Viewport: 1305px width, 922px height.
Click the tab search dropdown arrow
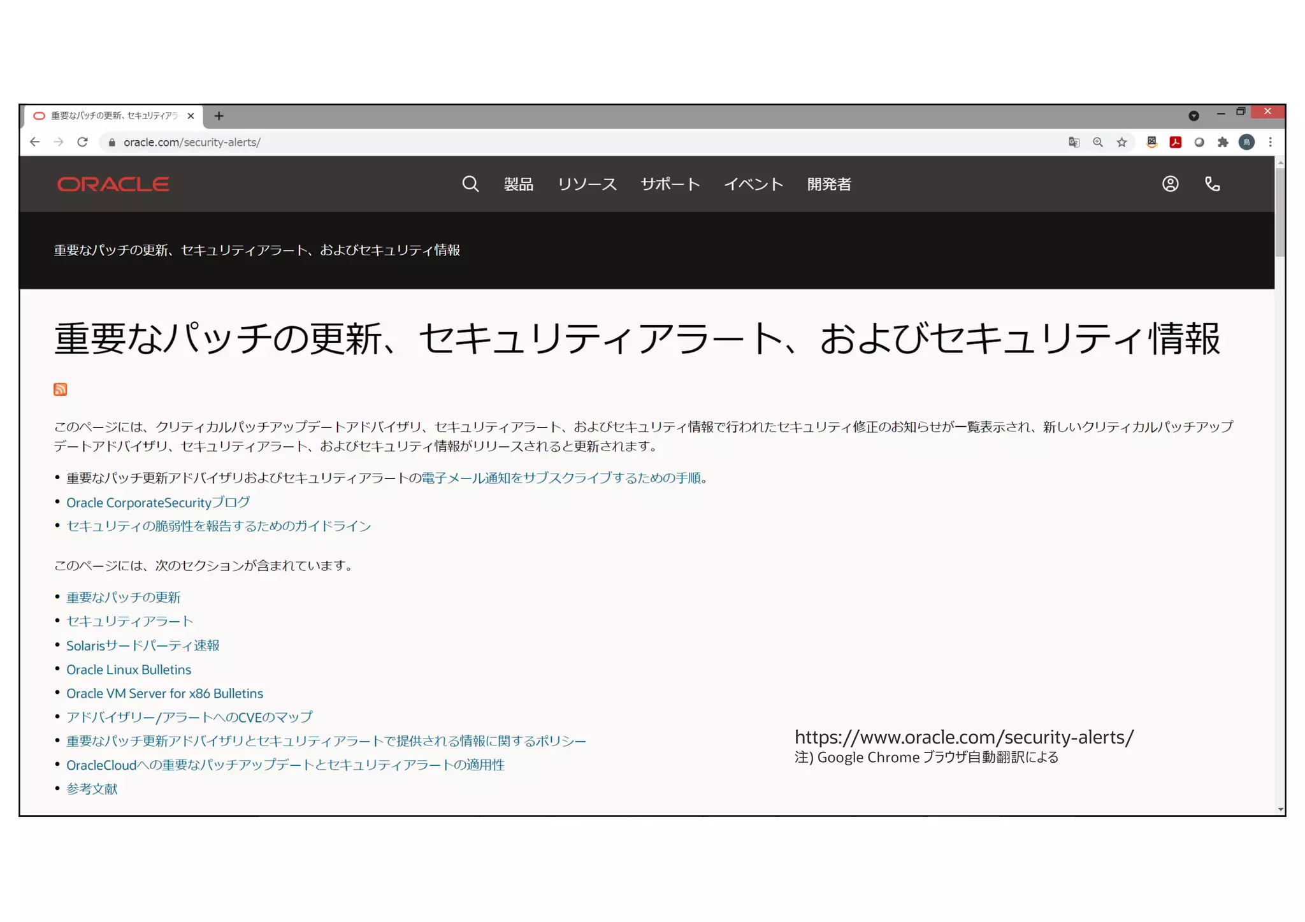point(1193,116)
